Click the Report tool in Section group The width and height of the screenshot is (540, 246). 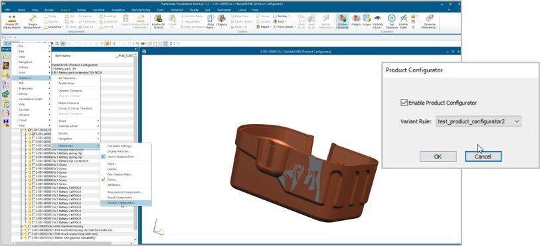click(x=264, y=27)
